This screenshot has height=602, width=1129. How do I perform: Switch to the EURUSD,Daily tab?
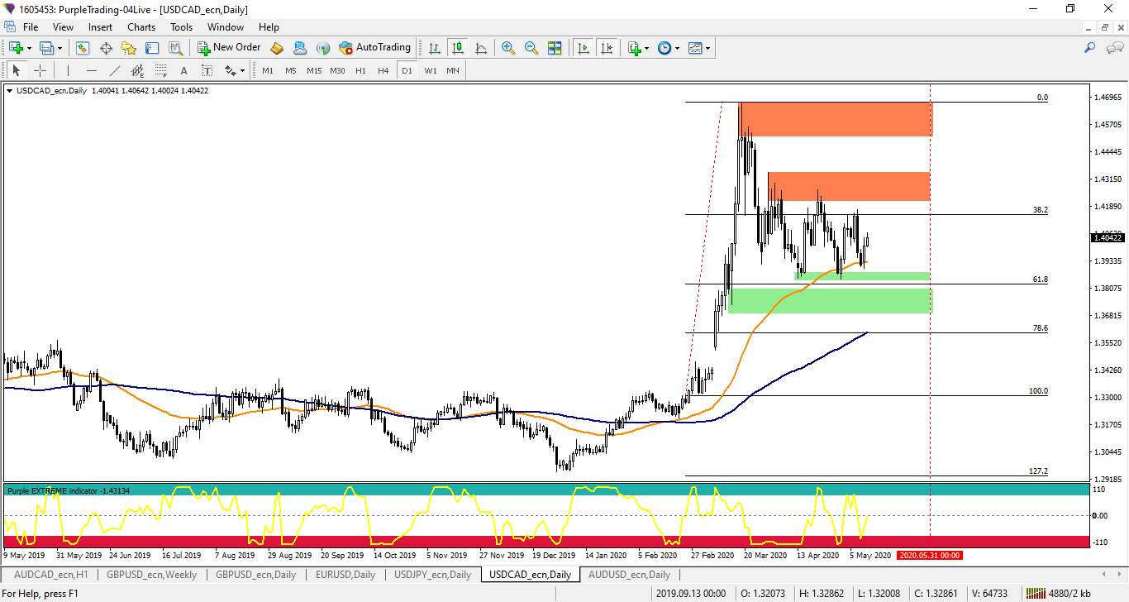tap(345, 574)
